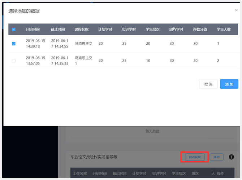Click the 工作名称 header in background table
Viewport: 242px width, 180px height.
80,174
